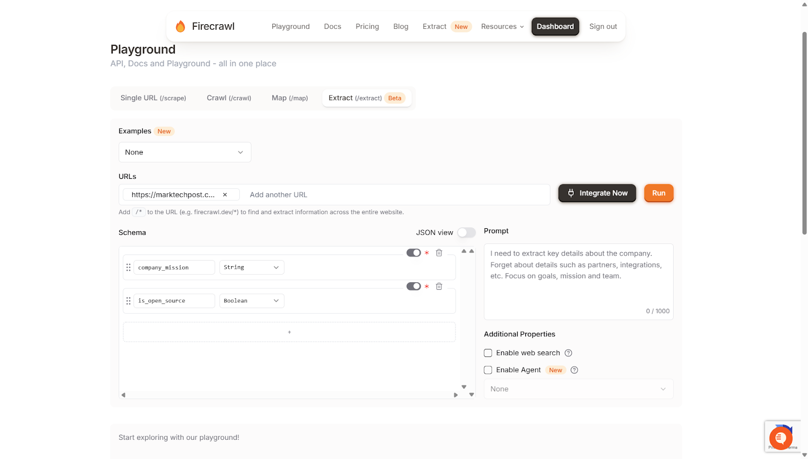This screenshot has height=459, width=808.
Task: Toggle the JSON view switch
Action: coord(467,233)
